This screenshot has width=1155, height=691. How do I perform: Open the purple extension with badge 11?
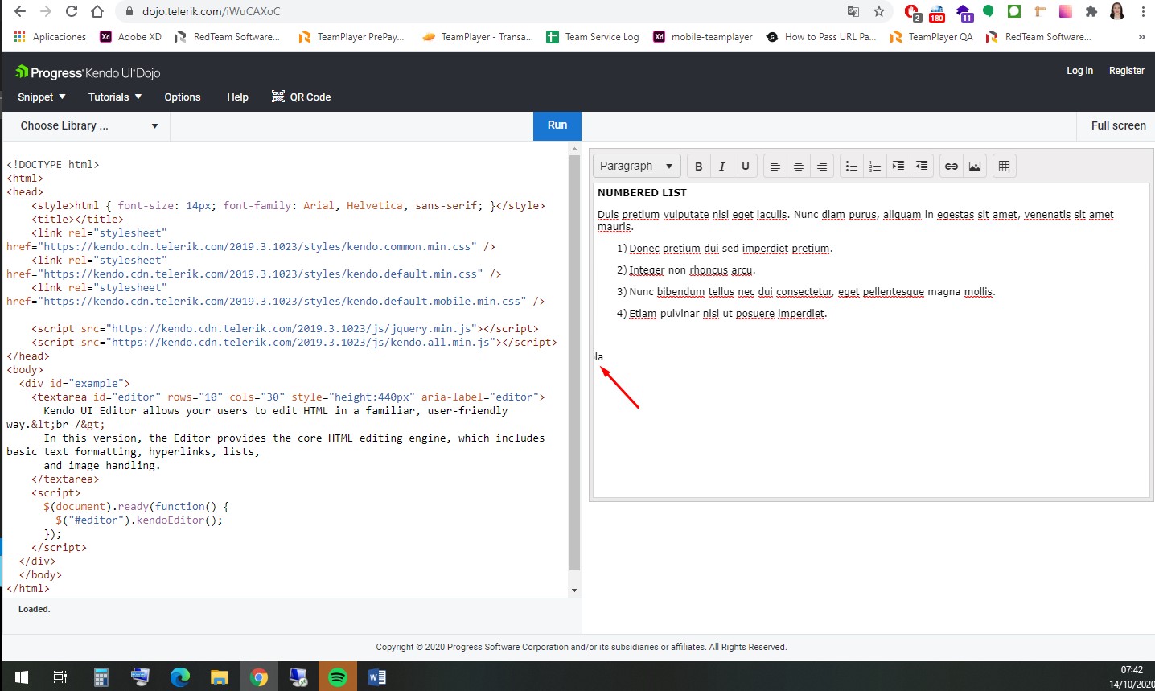[x=964, y=12]
